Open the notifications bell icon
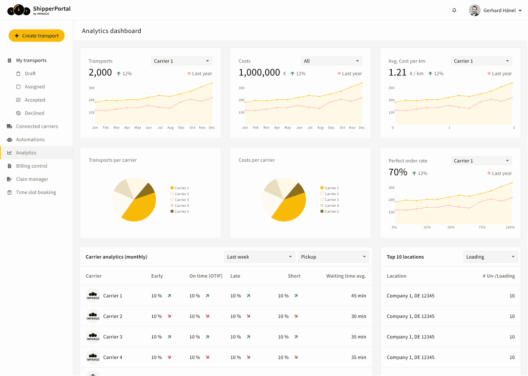This screenshot has width=528, height=376. [x=454, y=10]
